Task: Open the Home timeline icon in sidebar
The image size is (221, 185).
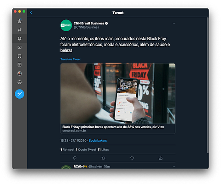Action: 19,21
